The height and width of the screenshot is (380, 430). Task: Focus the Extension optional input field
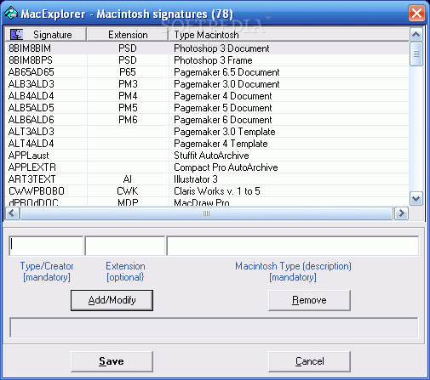(x=125, y=246)
